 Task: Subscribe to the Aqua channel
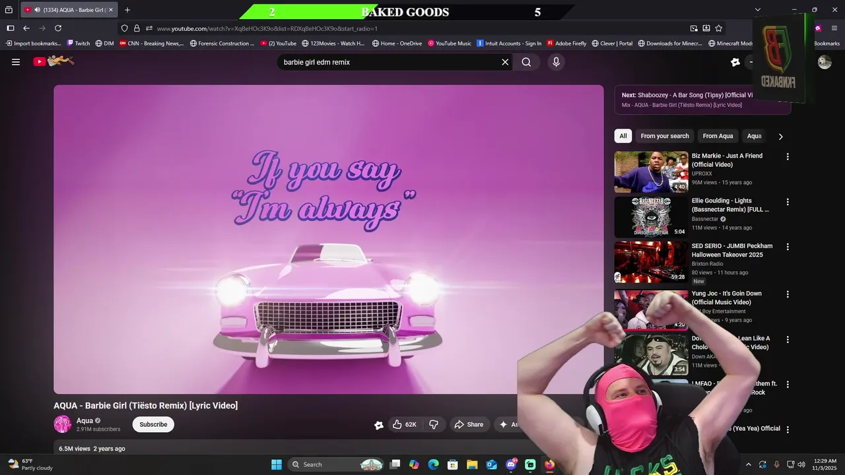point(153,424)
